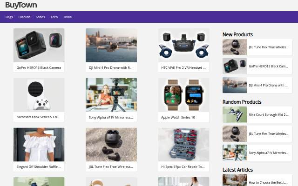Viewport: 298px width, 186px height.
Task: Open the 'How to Choose the Best L...' article link
Action: pos(268,182)
